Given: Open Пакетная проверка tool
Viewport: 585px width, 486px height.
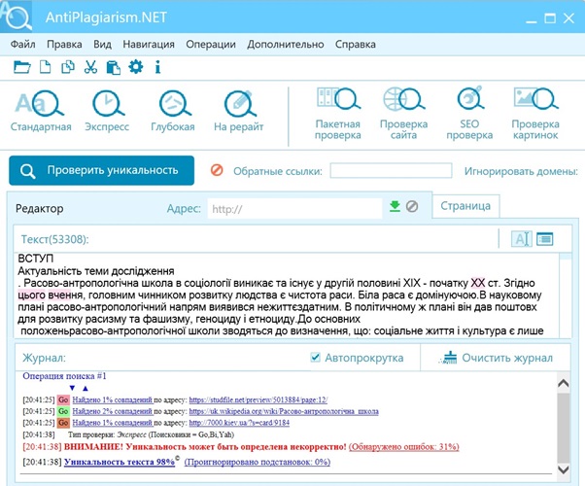Looking at the screenshot, I should tap(338, 114).
